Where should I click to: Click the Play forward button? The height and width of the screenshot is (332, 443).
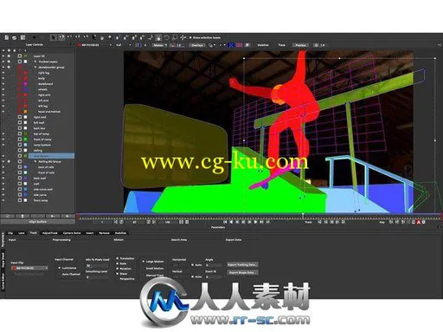pyautogui.click(x=255, y=222)
